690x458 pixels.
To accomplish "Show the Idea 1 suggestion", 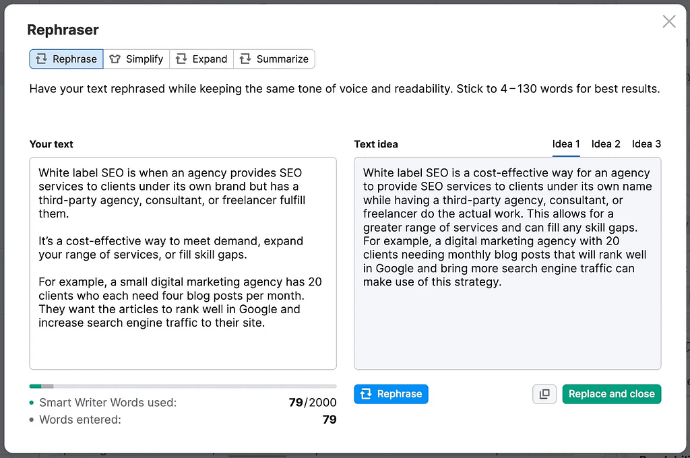I will click(x=566, y=143).
